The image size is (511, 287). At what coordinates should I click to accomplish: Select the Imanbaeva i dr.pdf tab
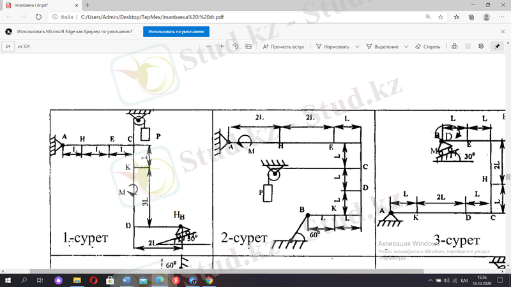(41, 5)
